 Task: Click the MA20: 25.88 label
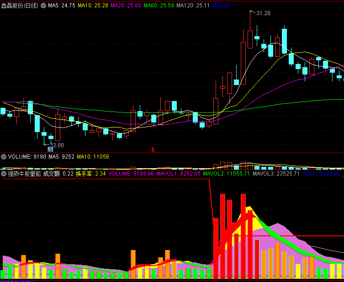click(x=126, y=5)
